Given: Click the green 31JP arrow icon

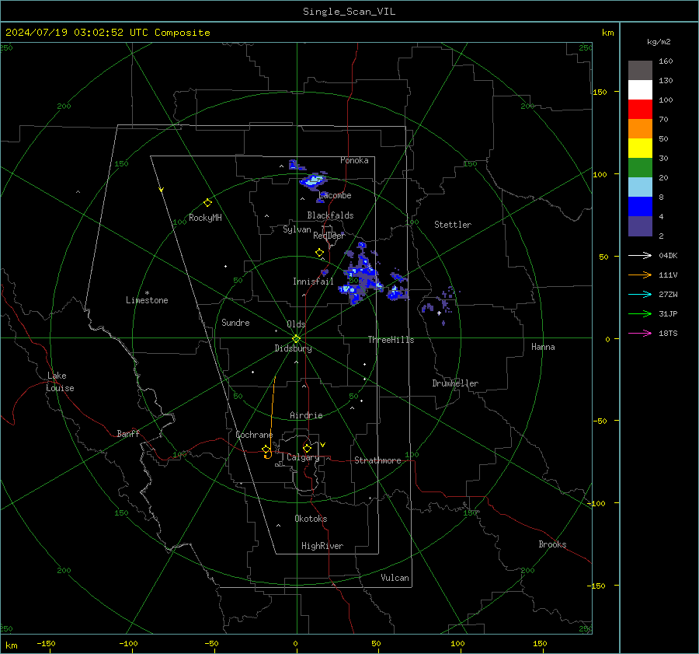Looking at the screenshot, I should coord(640,314).
